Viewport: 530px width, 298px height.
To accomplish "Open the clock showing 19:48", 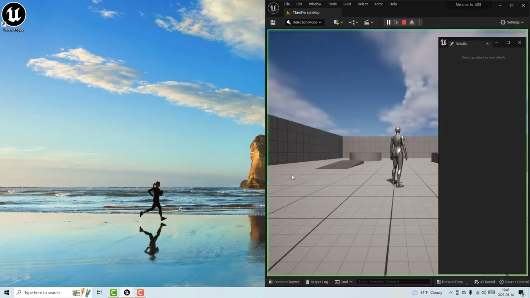I will [506, 293].
